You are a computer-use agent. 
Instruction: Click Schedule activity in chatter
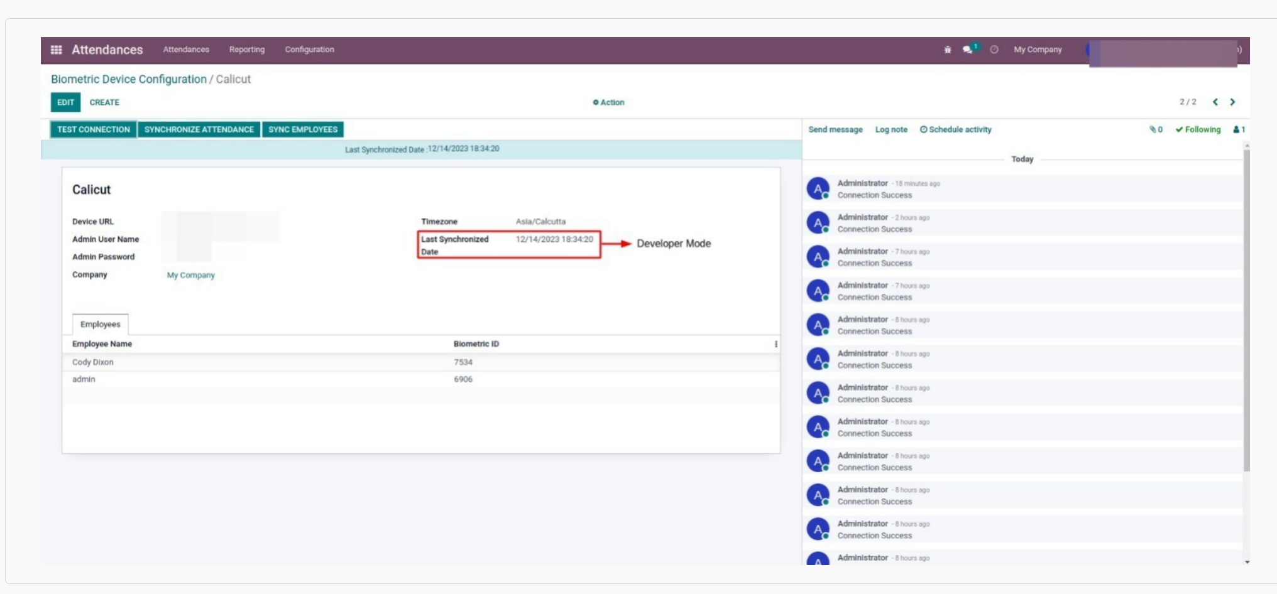click(955, 129)
